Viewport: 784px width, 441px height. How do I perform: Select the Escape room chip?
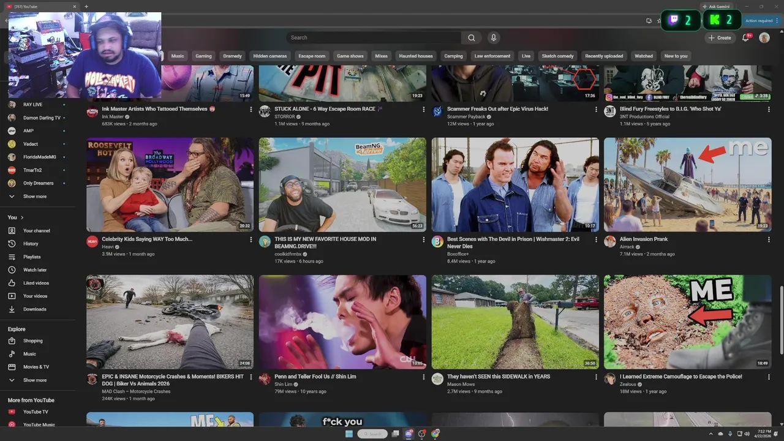click(312, 56)
